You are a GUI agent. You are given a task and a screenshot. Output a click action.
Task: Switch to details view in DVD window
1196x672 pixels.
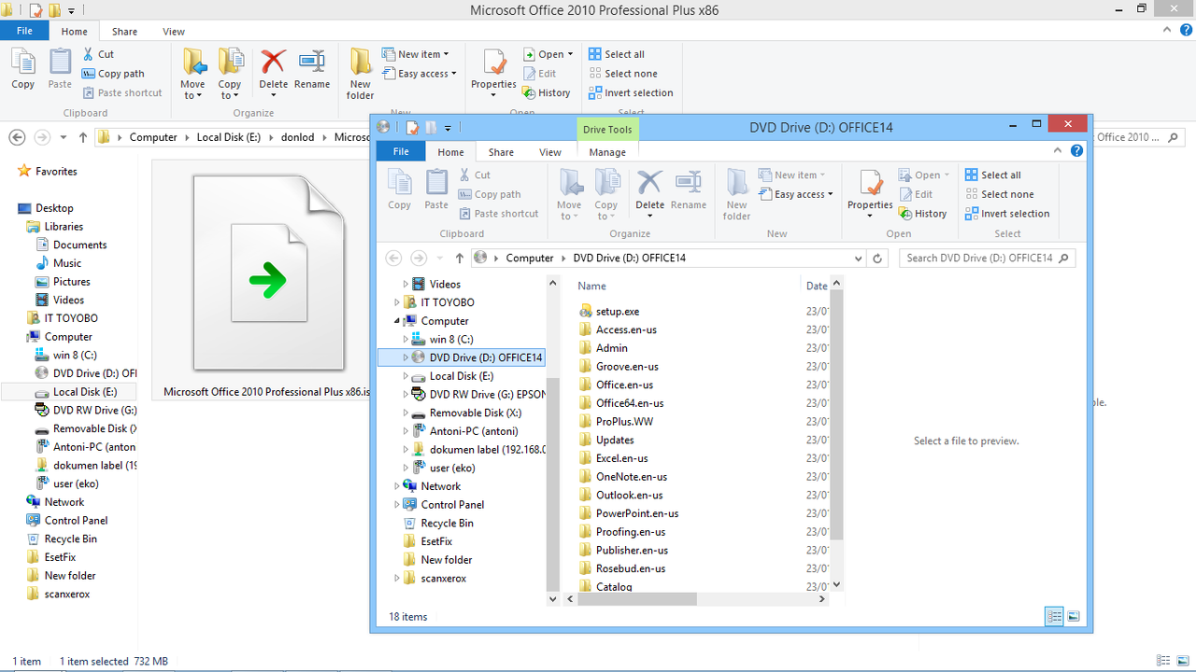[x=1054, y=617]
